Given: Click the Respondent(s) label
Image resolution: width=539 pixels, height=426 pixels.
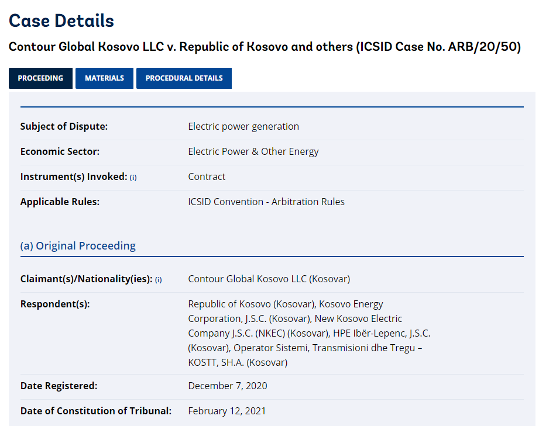Looking at the screenshot, I should pos(55,304).
